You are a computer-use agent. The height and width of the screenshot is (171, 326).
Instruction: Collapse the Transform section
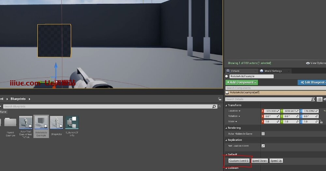(227, 105)
